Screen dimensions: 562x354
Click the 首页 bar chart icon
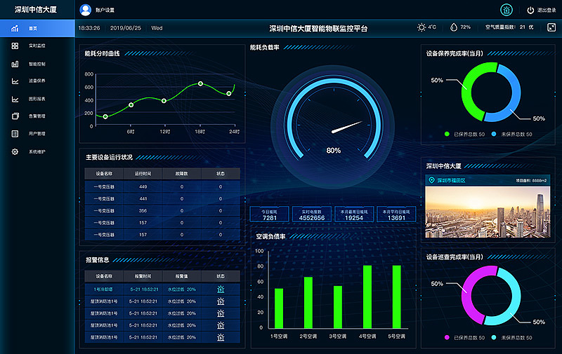[15, 28]
